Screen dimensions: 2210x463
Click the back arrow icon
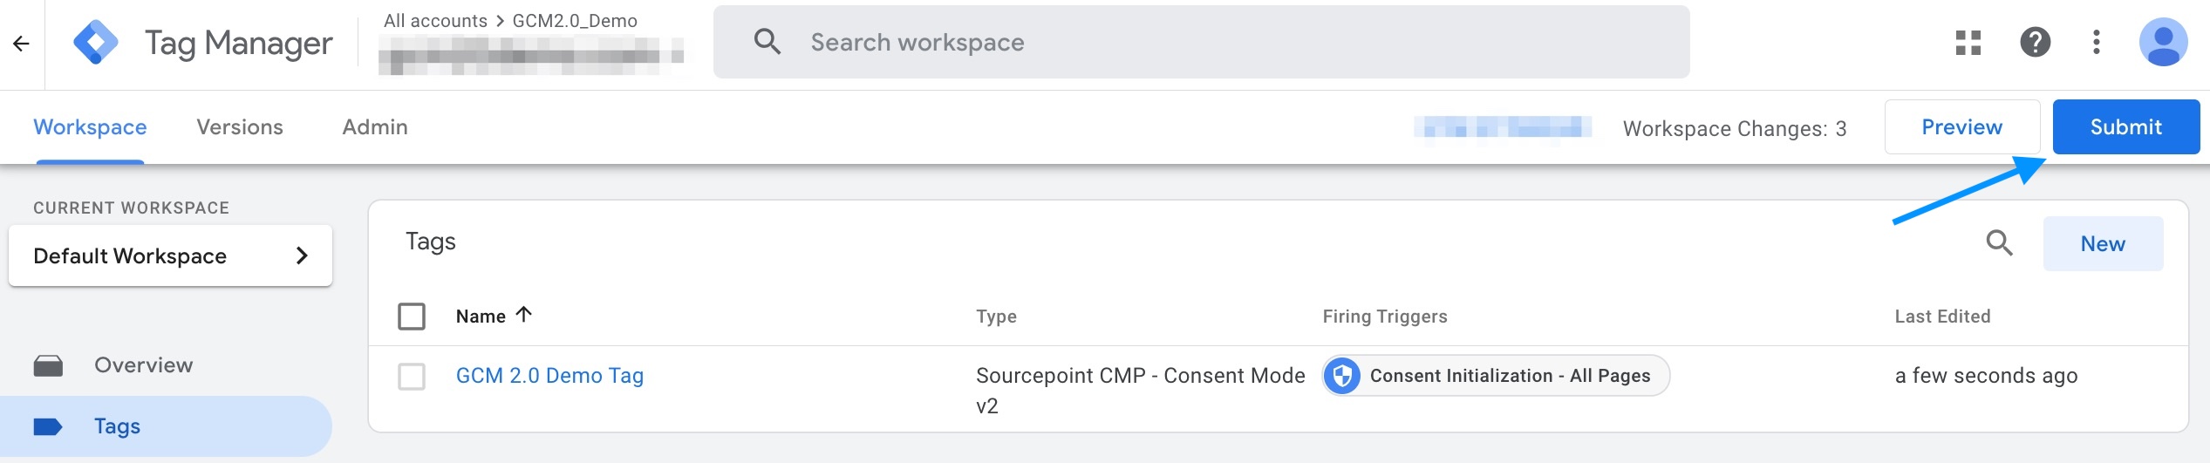click(x=21, y=44)
